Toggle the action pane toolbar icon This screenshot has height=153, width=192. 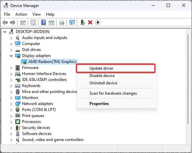[51, 23]
